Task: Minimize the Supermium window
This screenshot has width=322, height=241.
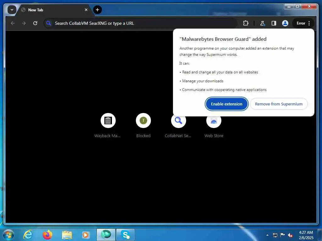Action: [289, 7]
